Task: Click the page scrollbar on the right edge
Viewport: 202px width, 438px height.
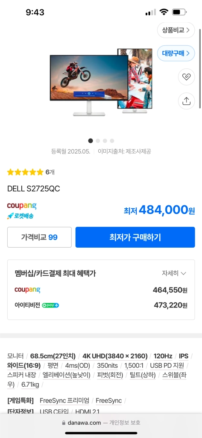Action: 200,68
